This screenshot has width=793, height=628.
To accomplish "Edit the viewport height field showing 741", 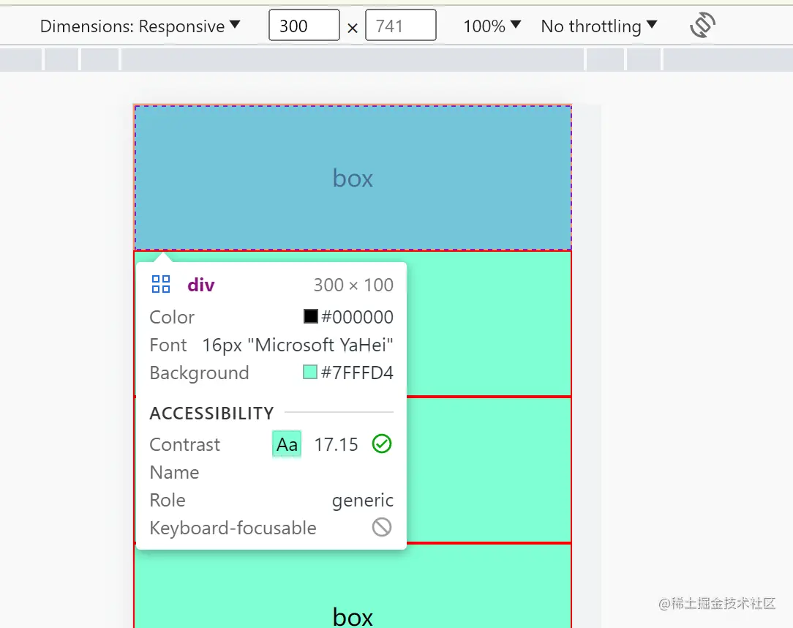I will click(401, 26).
